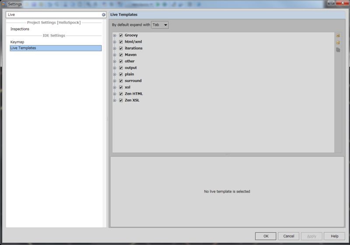Uncheck the xsl template group
The image size is (350, 245).
pos(121,87)
